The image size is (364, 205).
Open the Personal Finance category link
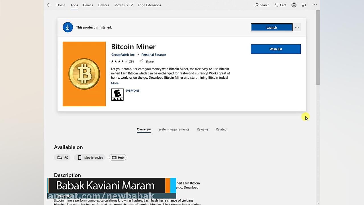154,55
